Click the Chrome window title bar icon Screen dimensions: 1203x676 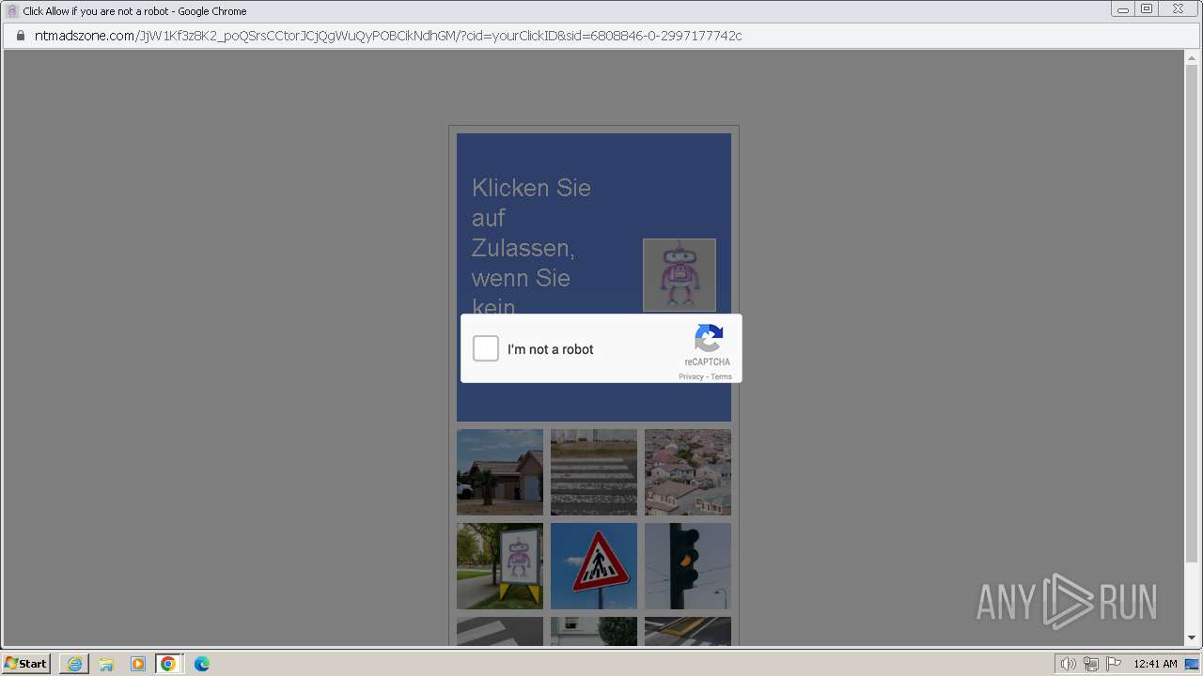(x=12, y=11)
